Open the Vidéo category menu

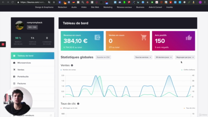(84, 7)
